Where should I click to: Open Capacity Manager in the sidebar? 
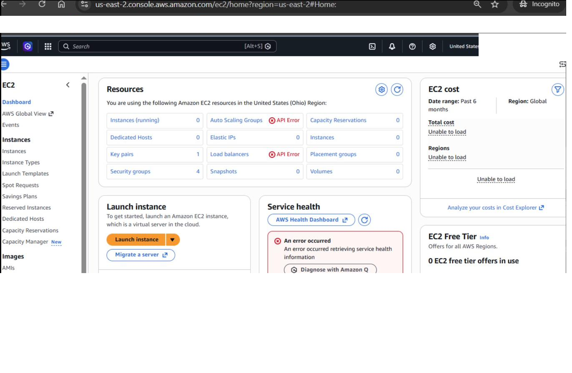click(25, 242)
